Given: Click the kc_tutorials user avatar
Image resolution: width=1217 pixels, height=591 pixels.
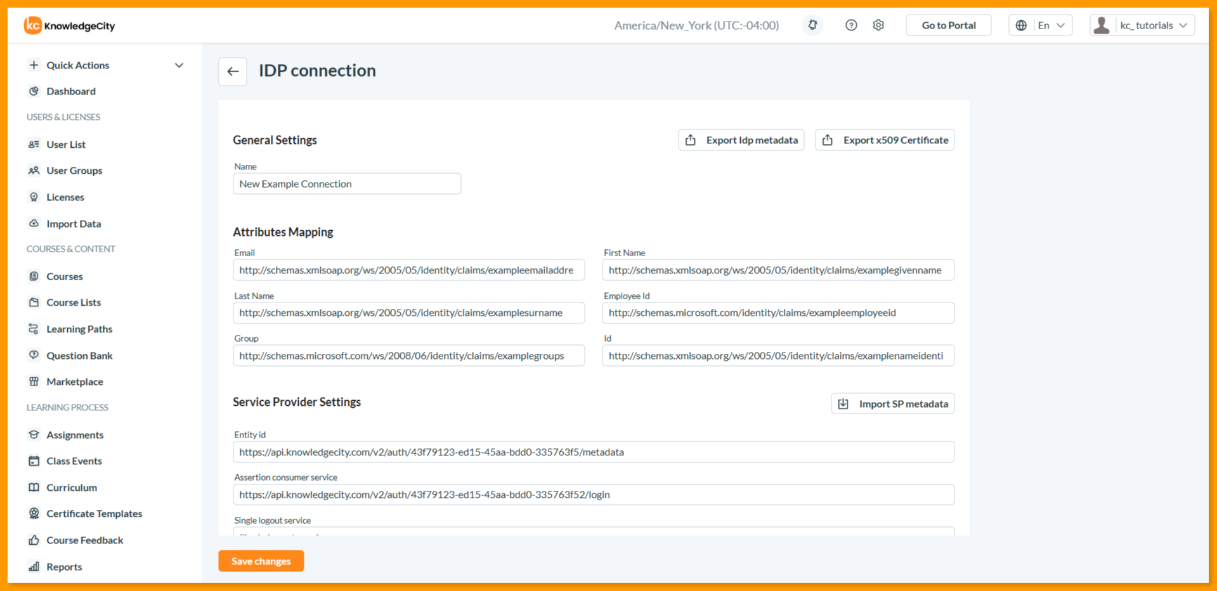Looking at the screenshot, I should [1102, 25].
